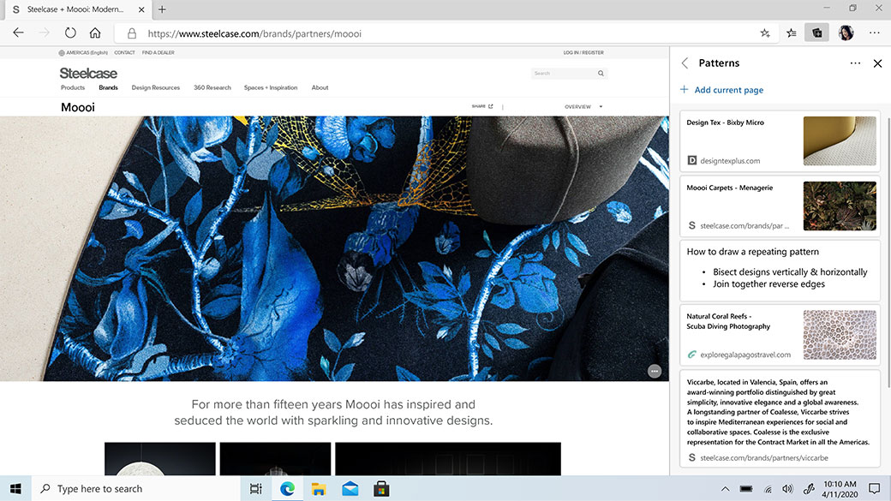Open the volume control in the system tray

[787, 488]
